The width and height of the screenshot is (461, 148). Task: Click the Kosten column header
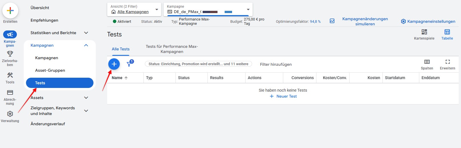pos(374,78)
